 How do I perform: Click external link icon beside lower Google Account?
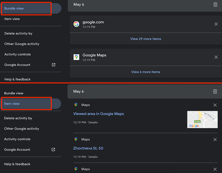click(x=53, y=149)
